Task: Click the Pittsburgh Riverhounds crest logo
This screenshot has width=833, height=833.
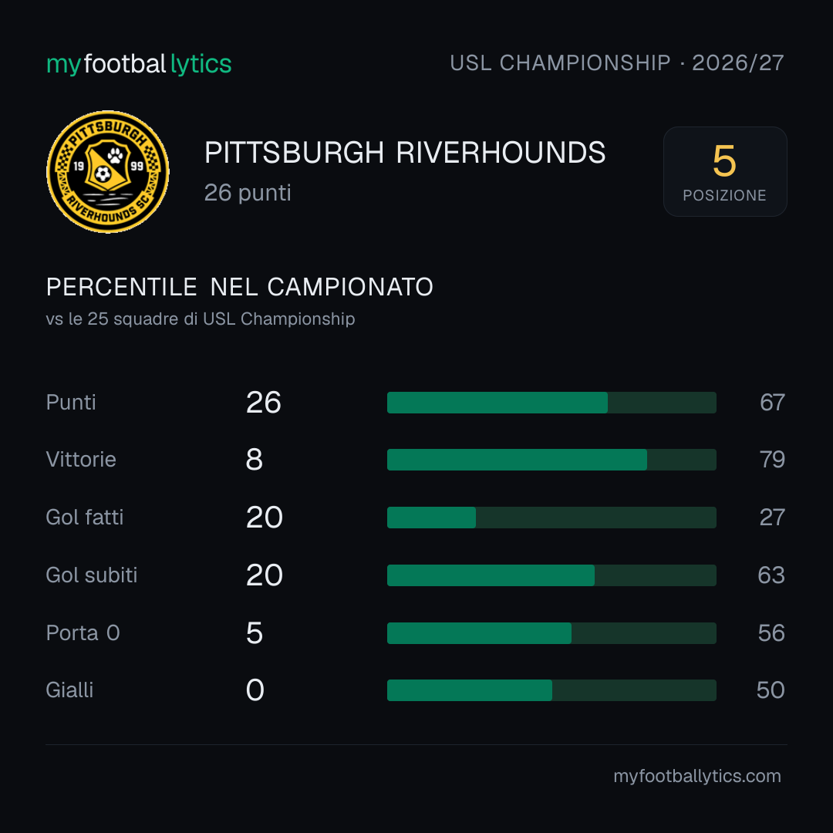Action: (x=108, y=171)
